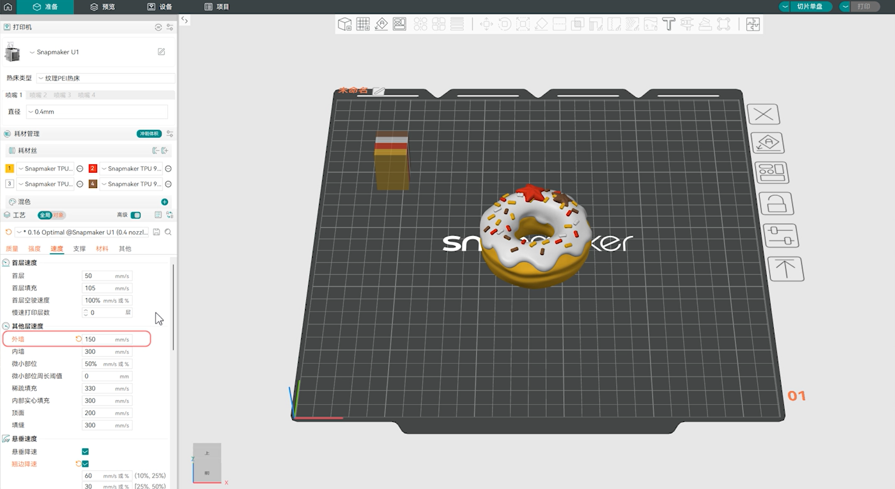The height and width of the screenshot is (489, 895).
Task: Click the add filament icon
Action: pos(165,150)
